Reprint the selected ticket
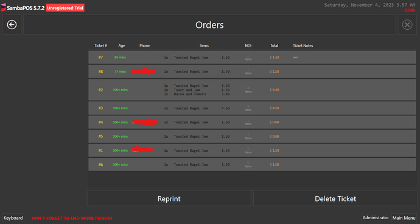The height and width of the screenshot is (224, 420). [x=169, y=199]
